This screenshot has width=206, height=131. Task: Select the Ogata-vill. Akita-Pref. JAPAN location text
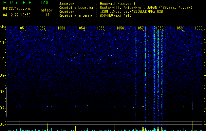pos(146,8)
